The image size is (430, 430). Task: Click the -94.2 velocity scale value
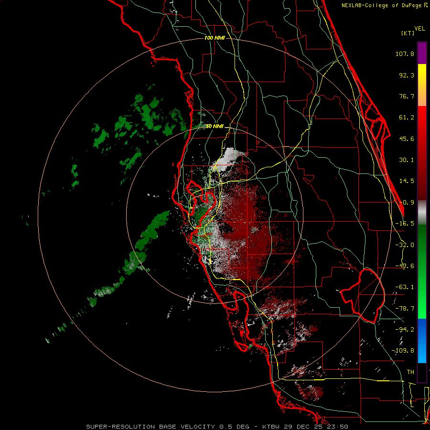[405, 330]
